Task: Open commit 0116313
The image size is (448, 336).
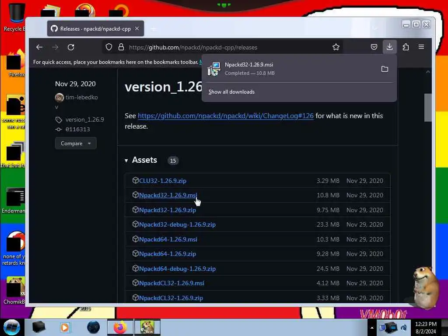Action: pyautogui.click(x=77, y=129)
